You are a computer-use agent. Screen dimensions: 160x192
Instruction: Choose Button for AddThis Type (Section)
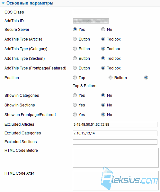point(75,58)
